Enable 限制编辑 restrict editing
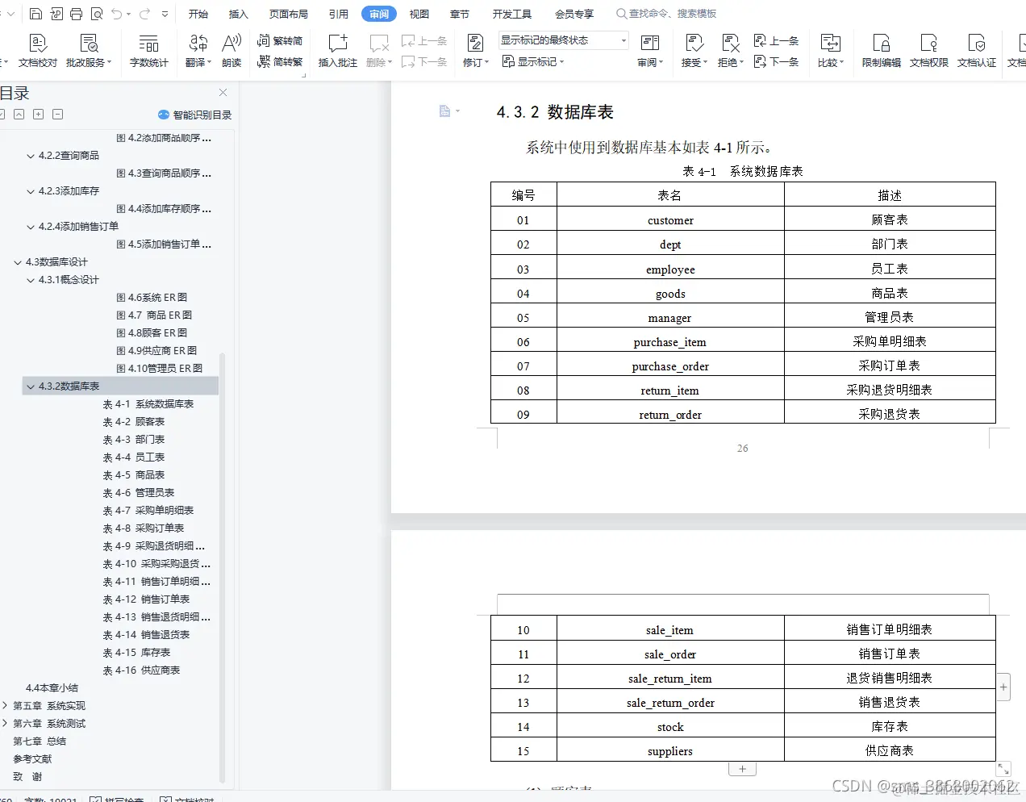 click(x=880, y=48)
